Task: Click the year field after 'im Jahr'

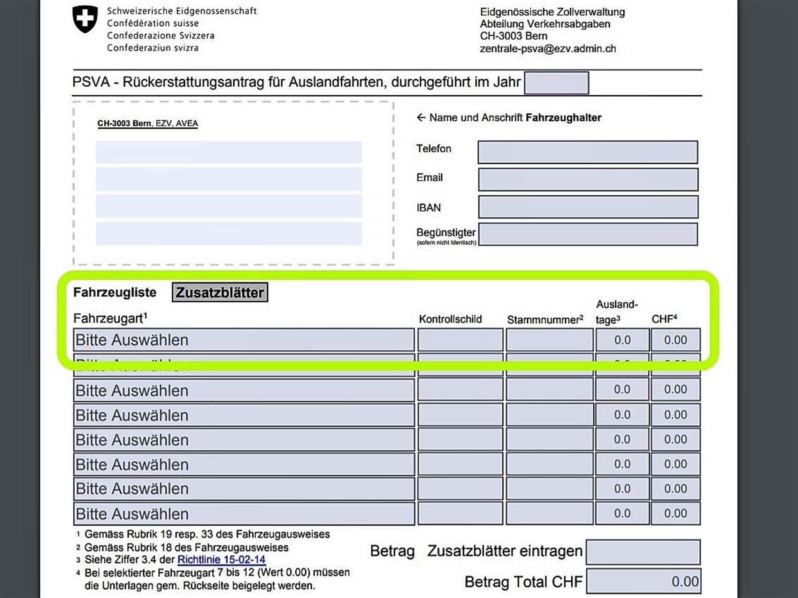Action: tap(556, 83)
